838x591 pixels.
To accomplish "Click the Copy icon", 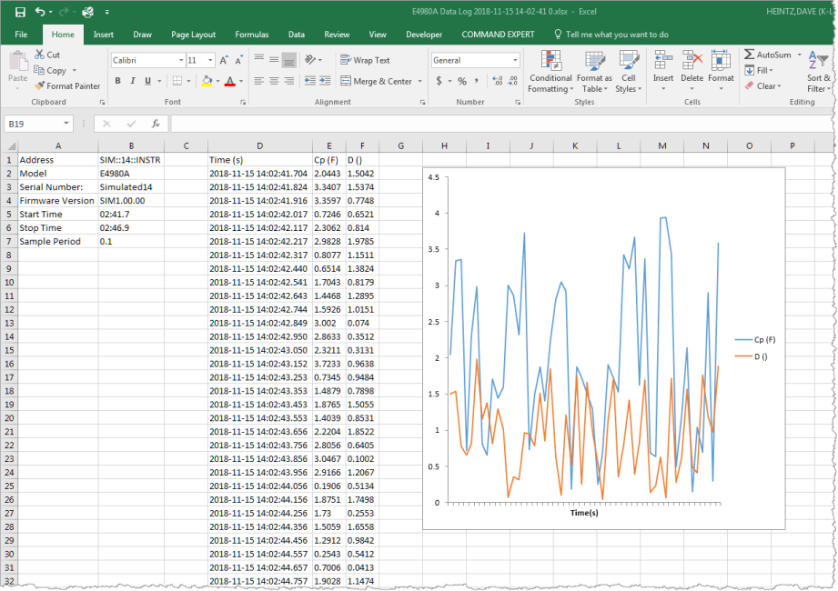I will (39, 70).
